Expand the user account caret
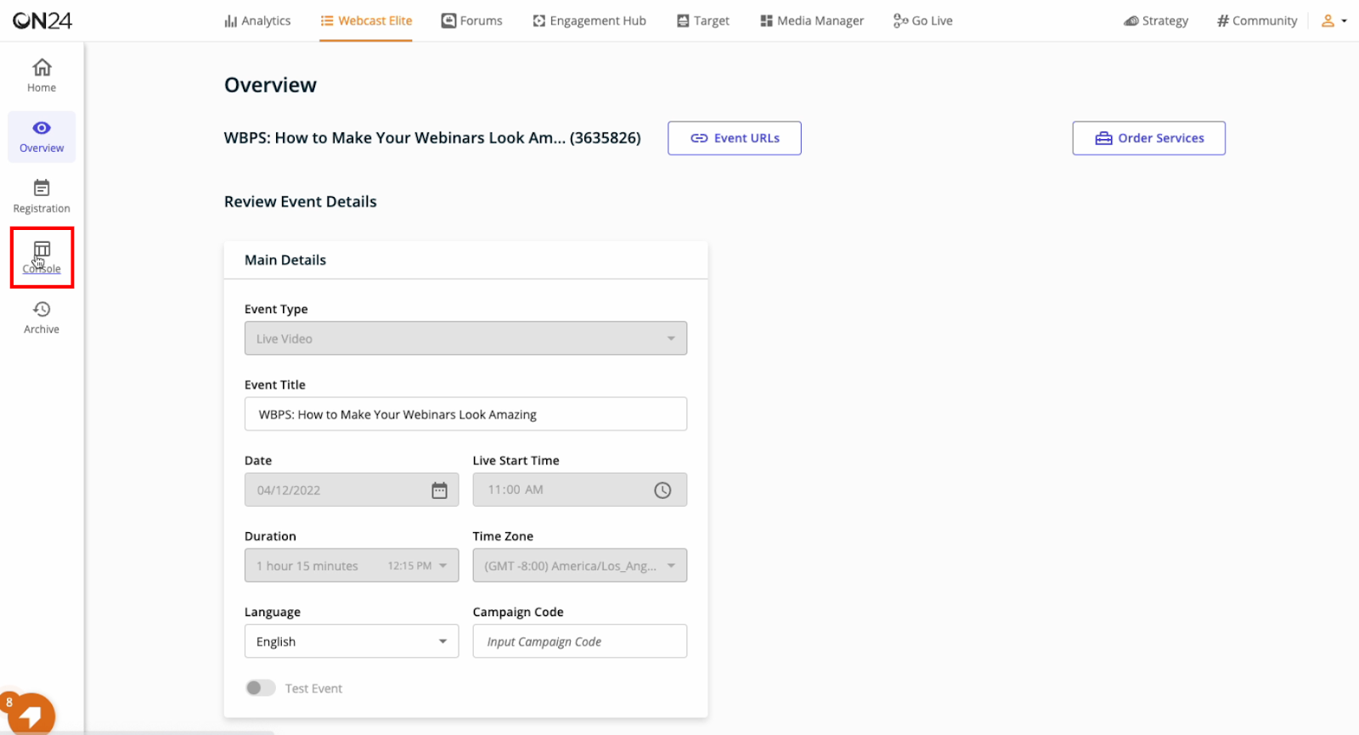 click(1344, 21)
